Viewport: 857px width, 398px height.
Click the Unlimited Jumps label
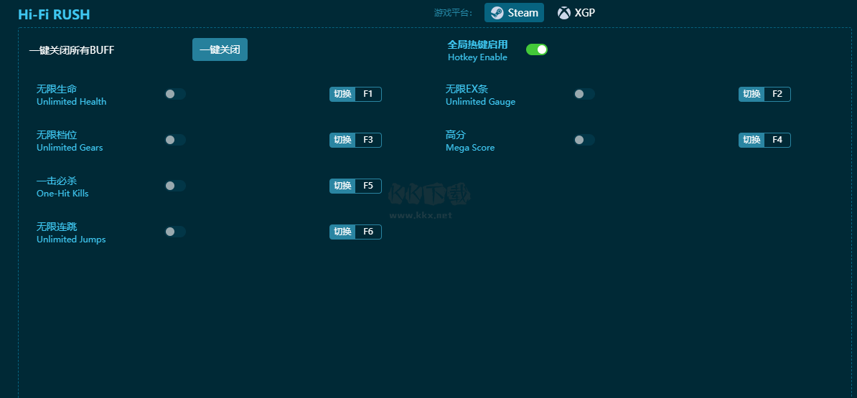click(71, 239)
